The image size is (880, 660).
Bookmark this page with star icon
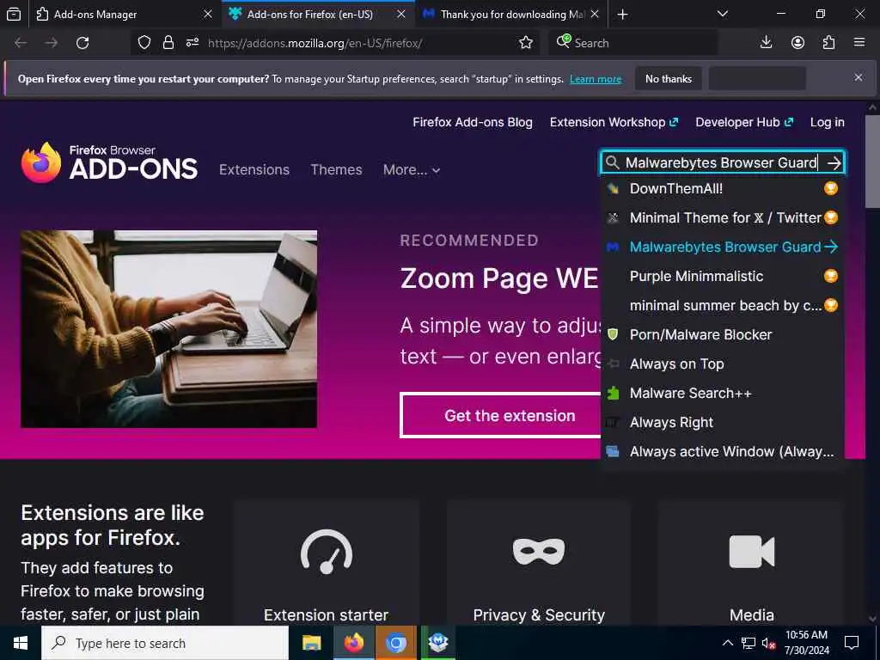526,43
